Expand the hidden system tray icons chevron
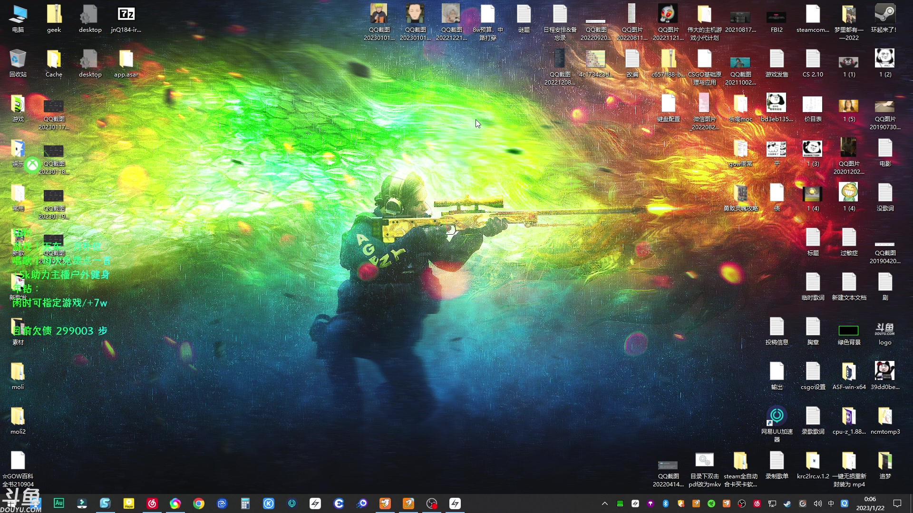Image resolution: width=913 pixels, height=513 pixels. click(x=605, y=503)
